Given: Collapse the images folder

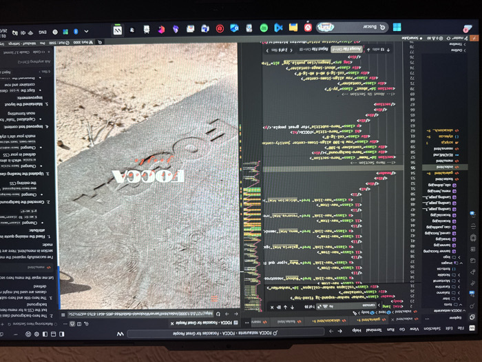Looking at the screenshot, I should pyautogui.click(x=452, y=263).
